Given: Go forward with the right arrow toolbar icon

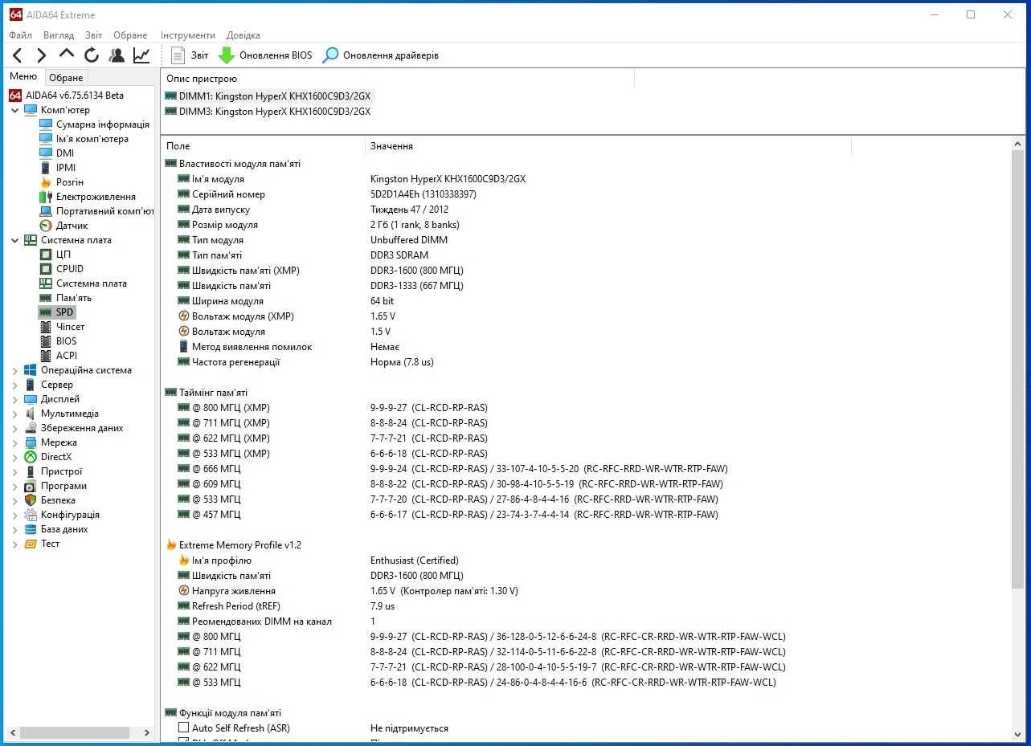Looking at the screenshot, I should coord(42,55).
